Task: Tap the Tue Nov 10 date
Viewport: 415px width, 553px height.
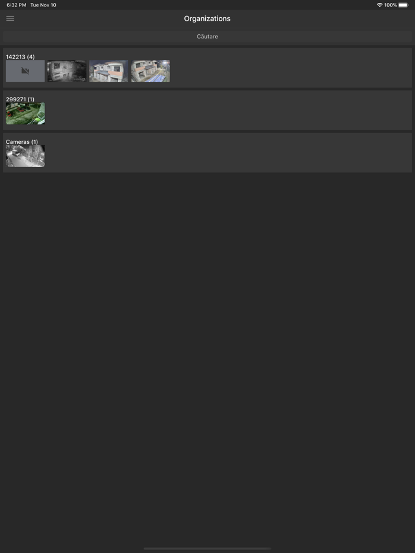Action: pos(43,5)
